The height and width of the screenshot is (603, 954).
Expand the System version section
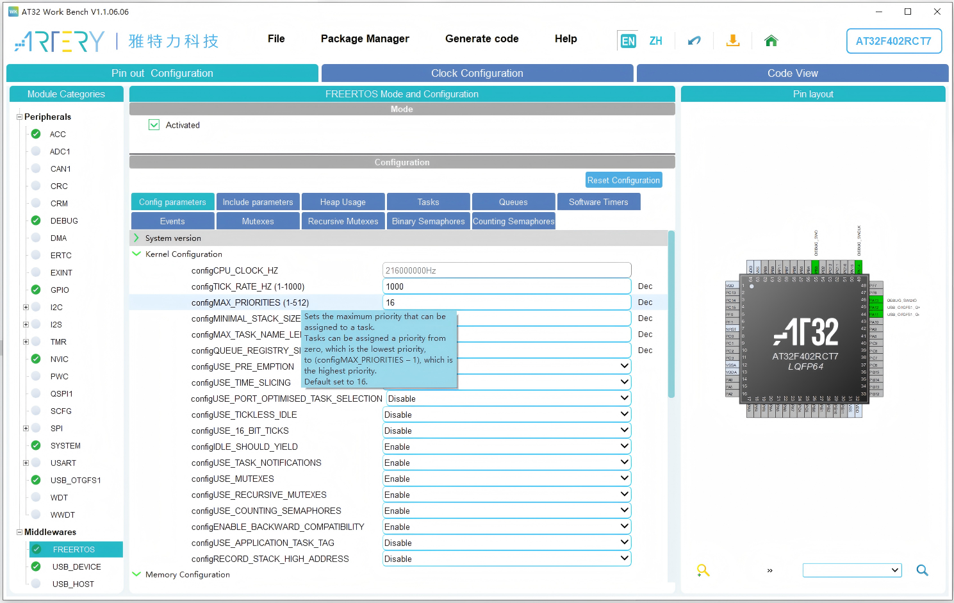tap(136, 238)
